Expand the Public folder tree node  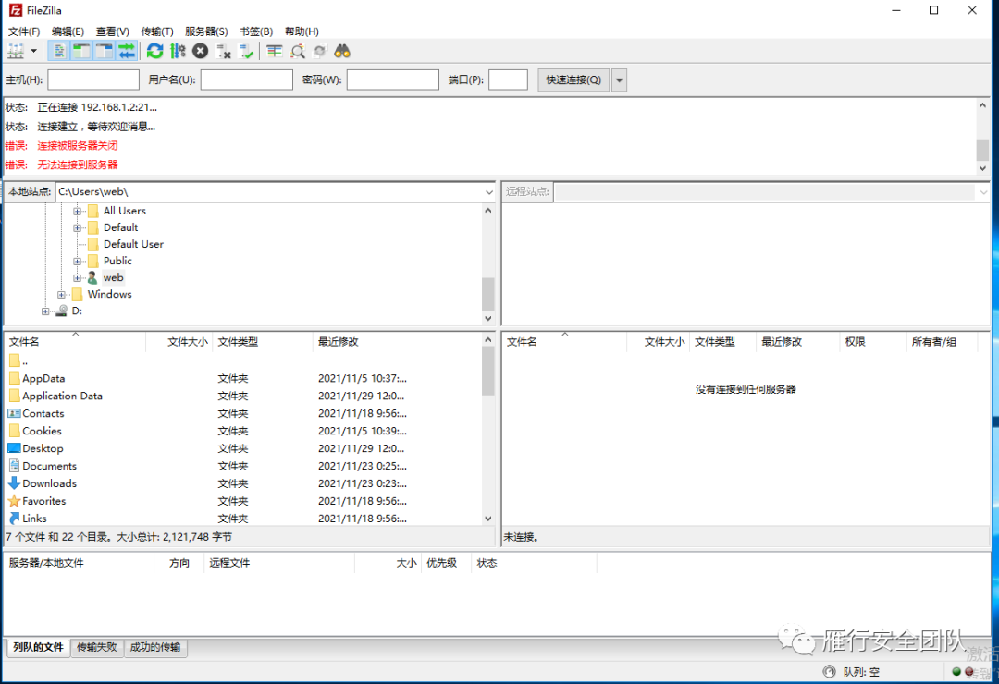(77, 261)
